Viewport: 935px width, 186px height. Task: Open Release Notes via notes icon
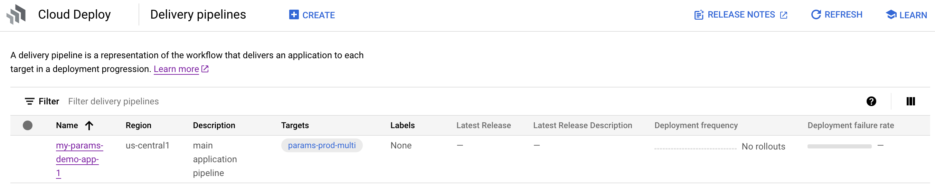[x=699, y=15]
